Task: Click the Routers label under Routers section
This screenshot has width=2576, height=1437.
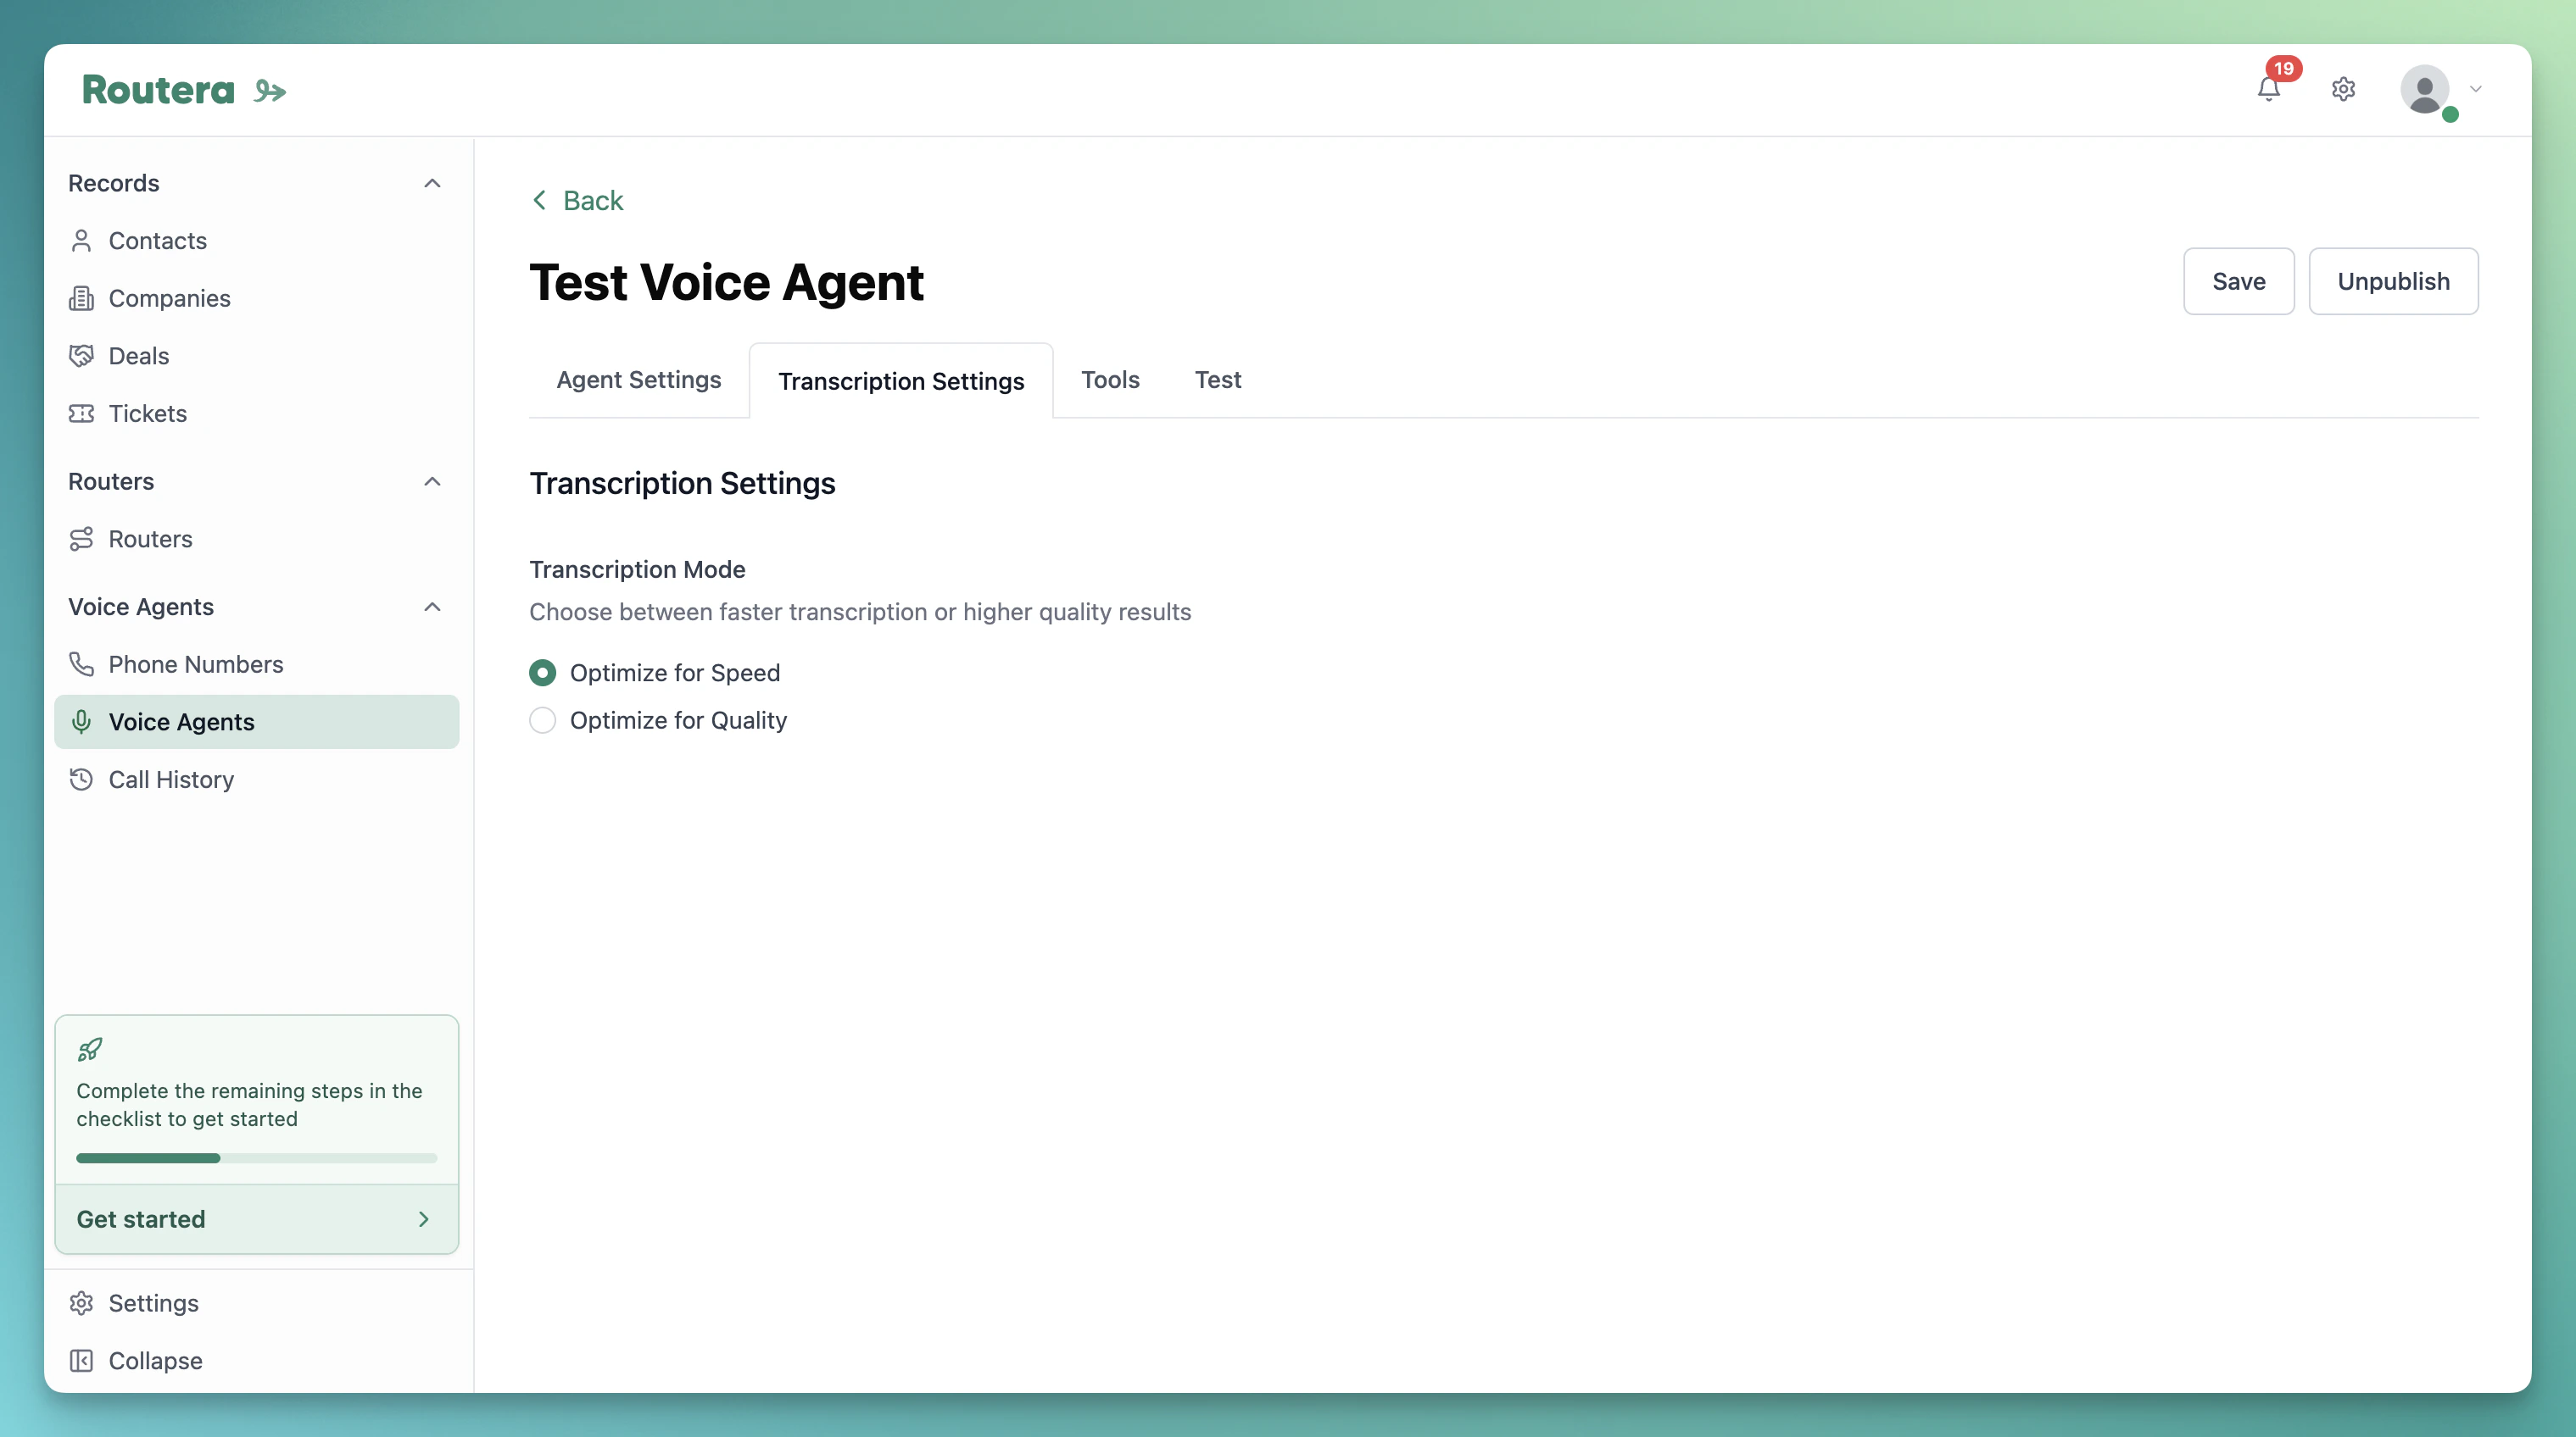Action: pyautogui.click(x=150, y=539)
